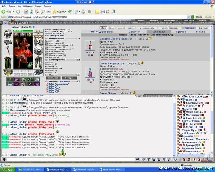Click the Образ button
215x172 pixels.
click(104, 28)
